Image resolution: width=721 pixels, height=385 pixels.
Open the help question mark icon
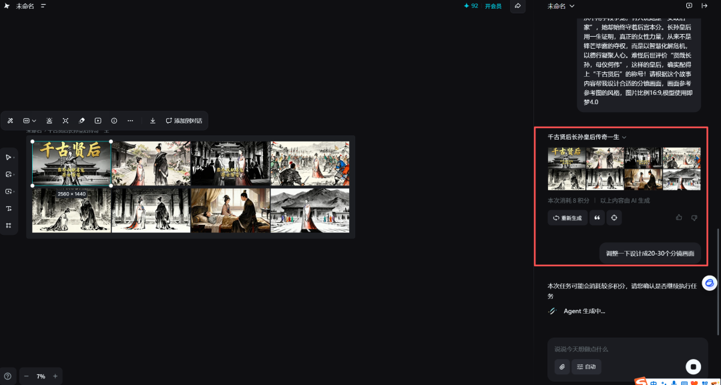click(8, 376)
